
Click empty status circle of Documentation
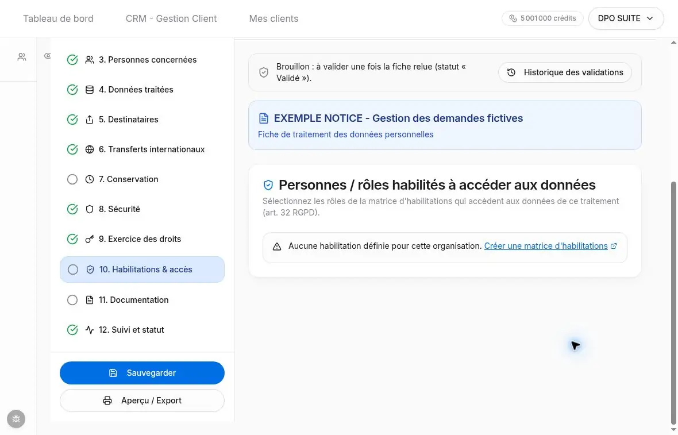point(72,299)
